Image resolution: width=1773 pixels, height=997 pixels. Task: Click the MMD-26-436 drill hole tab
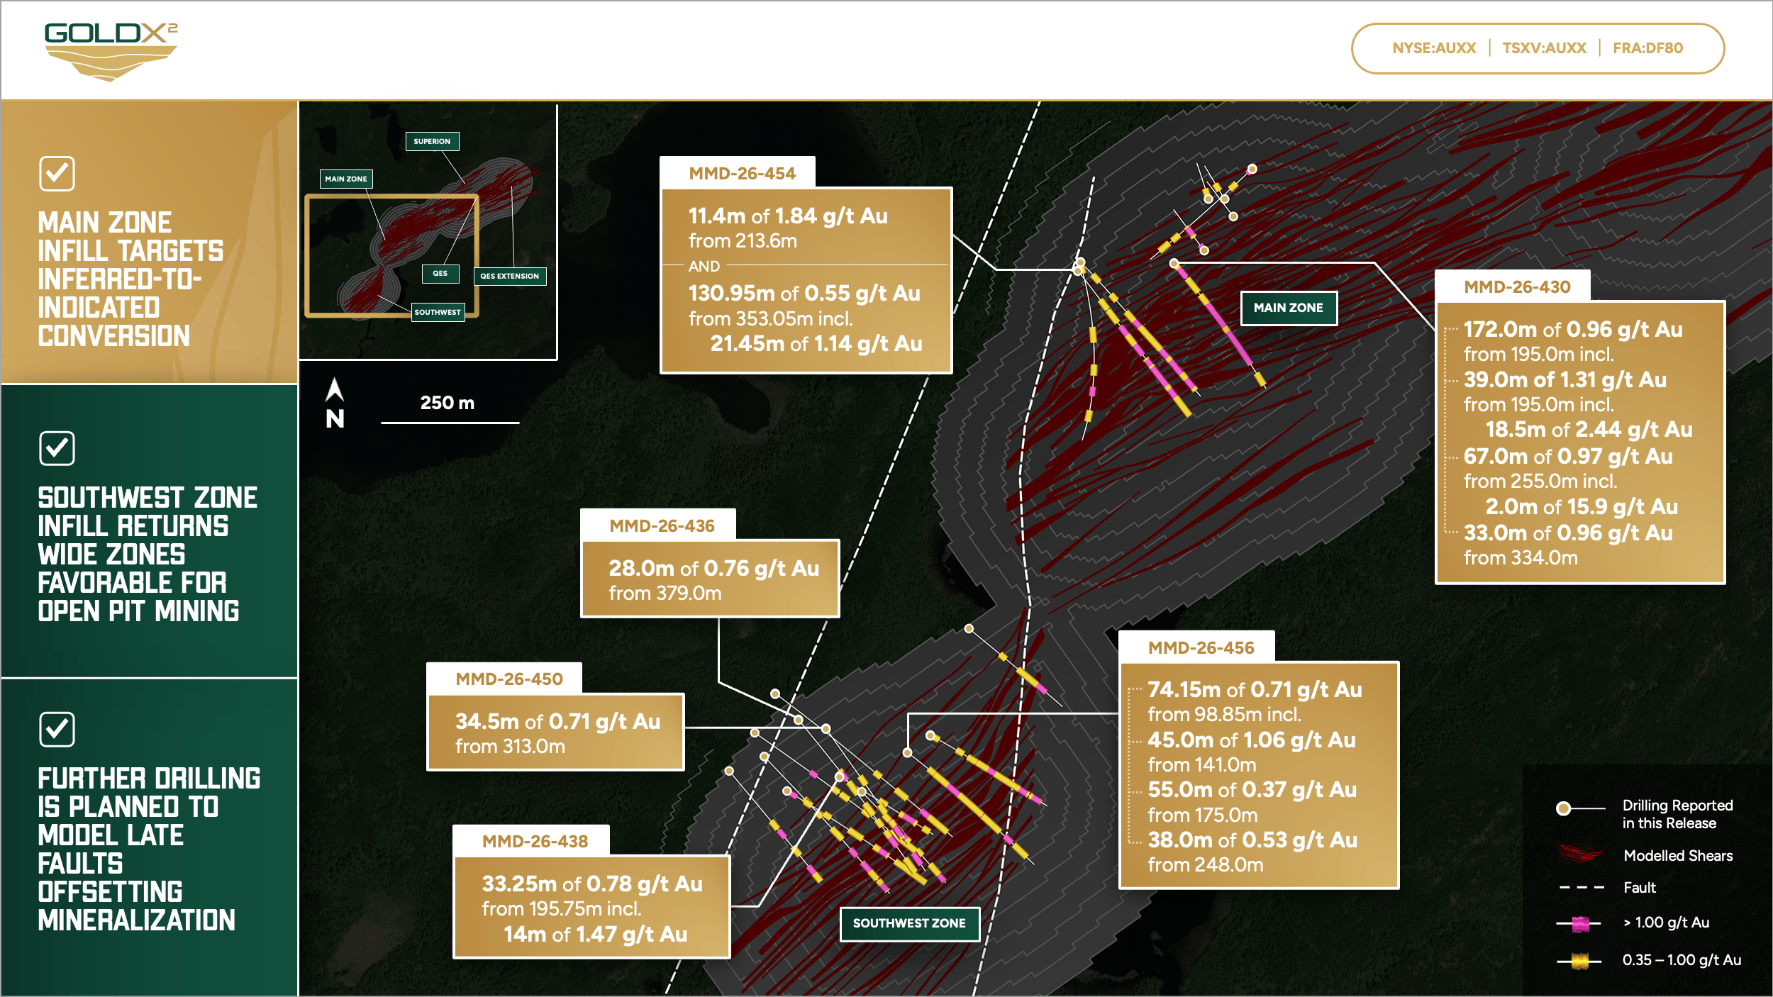(x=658, y=525)
